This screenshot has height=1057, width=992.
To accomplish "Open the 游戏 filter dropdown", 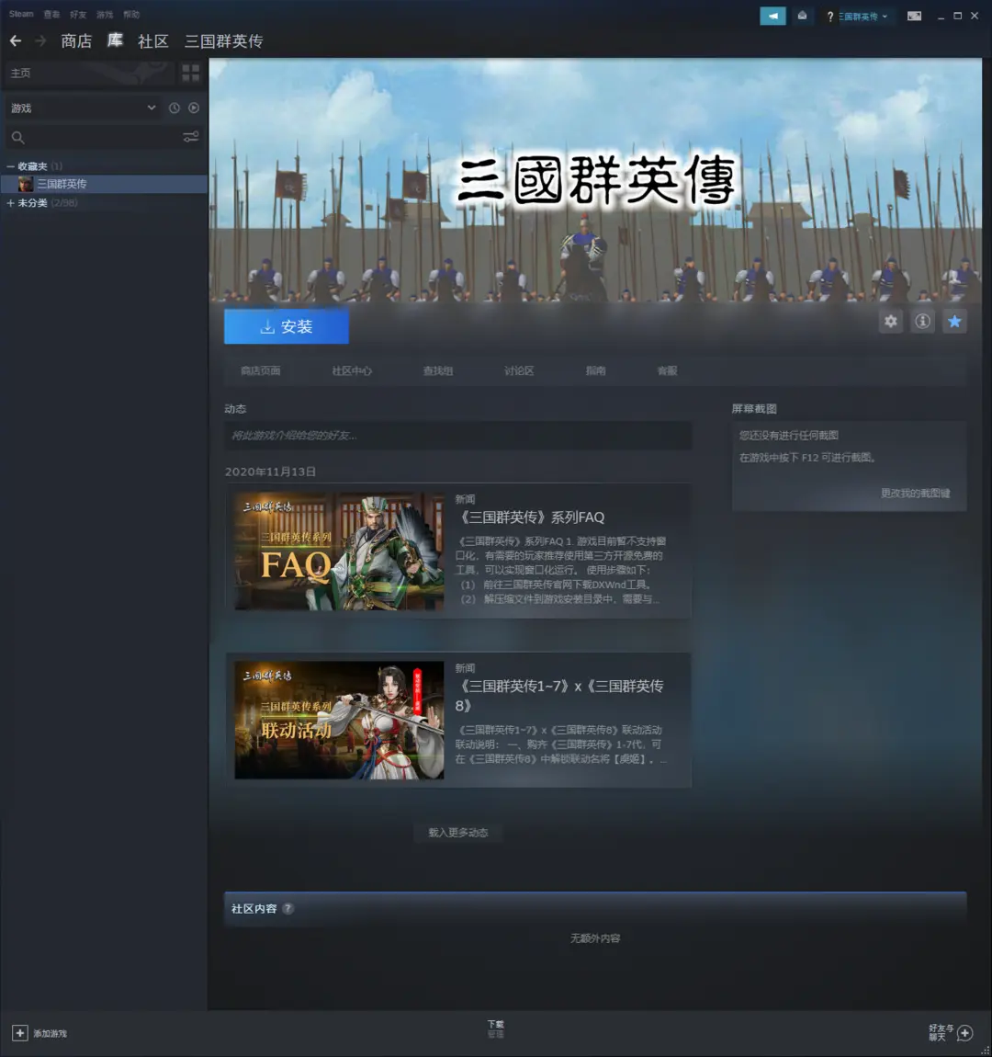I will [83, 108].
